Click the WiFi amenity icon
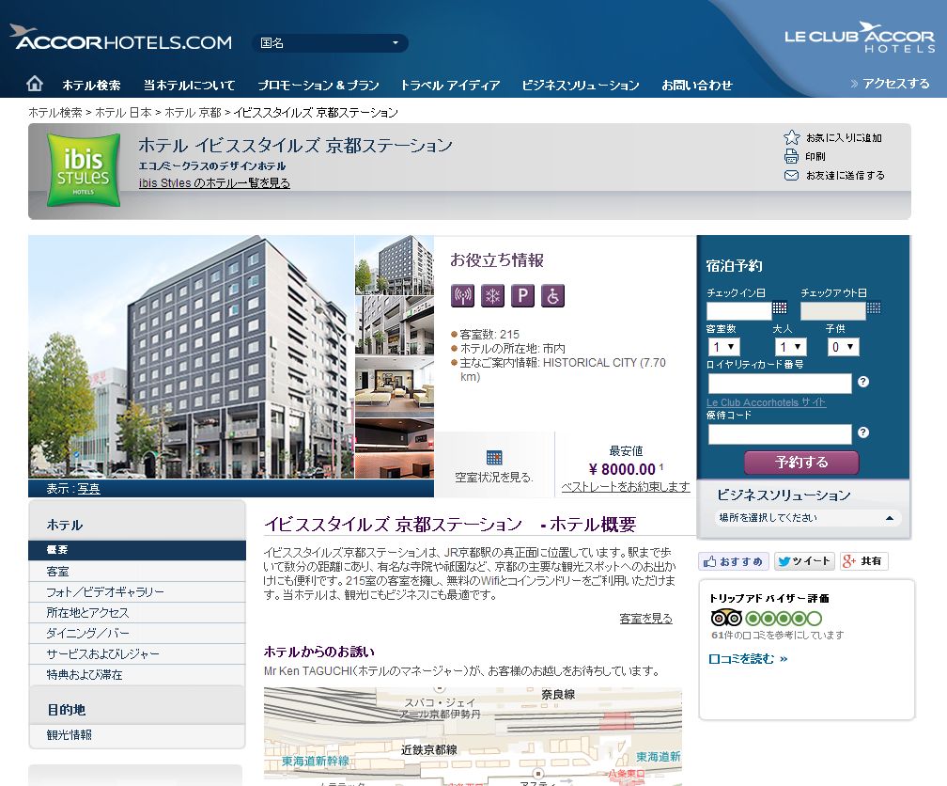The width and height of the screenshot is (947, 786). (x=461, y=296)
